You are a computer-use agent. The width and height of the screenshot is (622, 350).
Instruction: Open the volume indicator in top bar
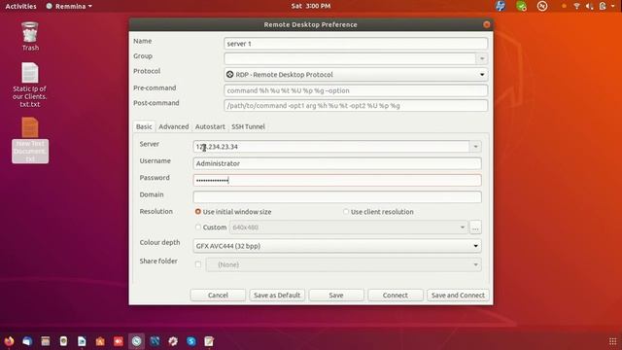coord(590,6)
